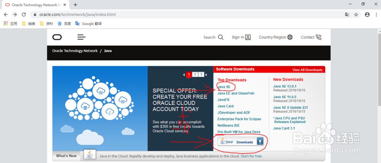Viewport: 381px width, 163px height.
Task: Open Country/Region selector
Action: (x=275, y=37)
